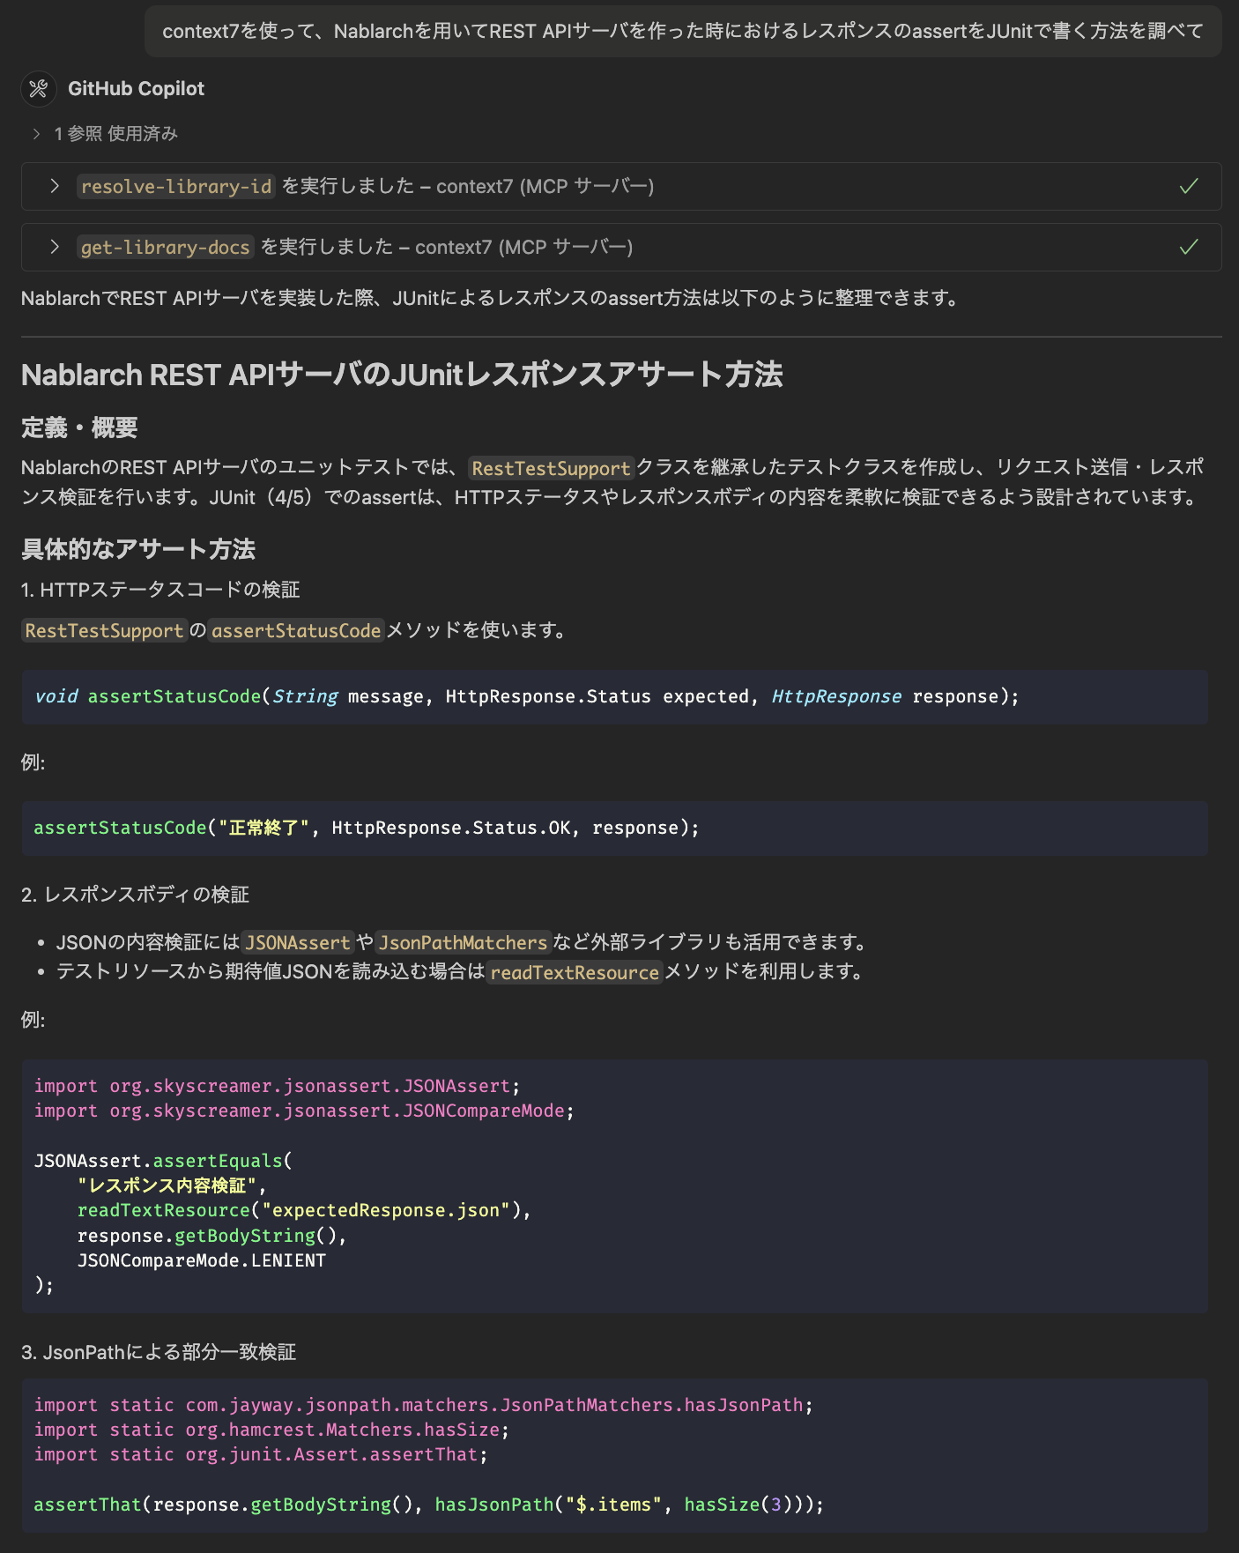Click the JSONAssert.assertEquals code block
1239x1553 pixels.
tap(614, 1186)
